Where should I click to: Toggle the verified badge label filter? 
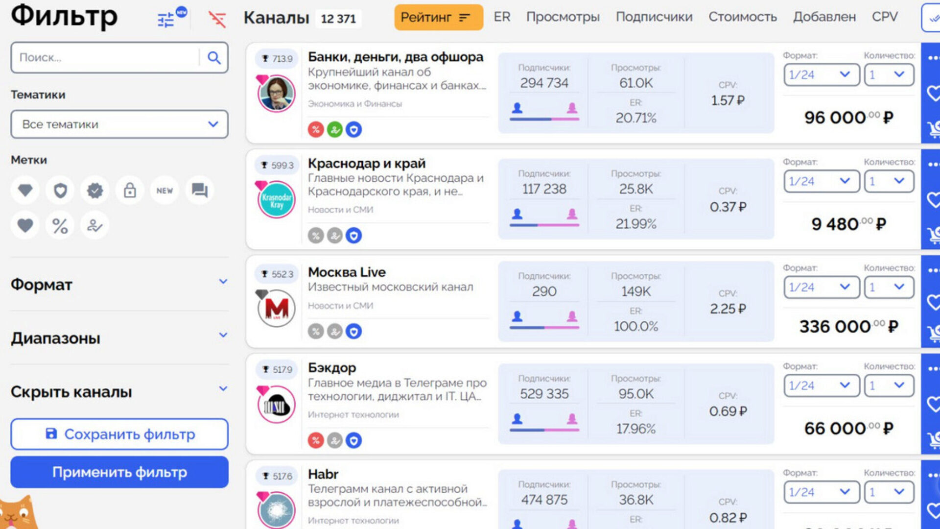coord(95,191)
